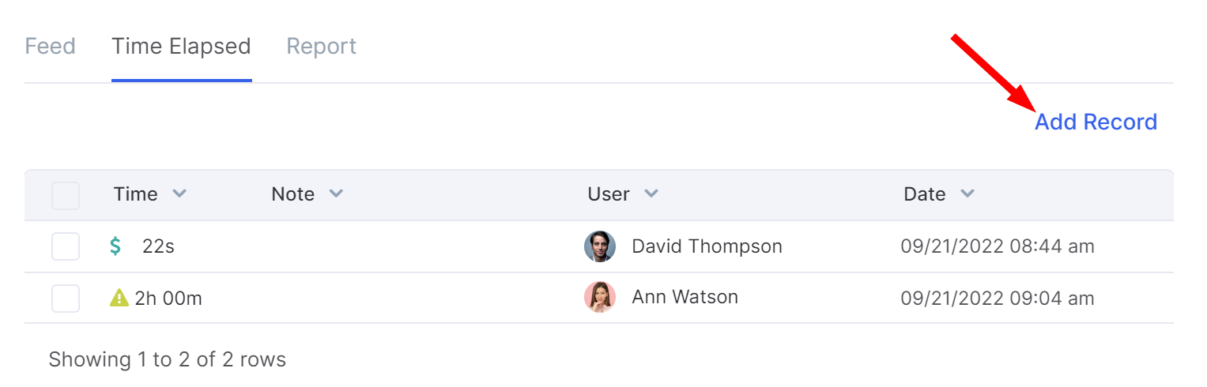Select the Time Elapsed tab

tap(181, 47)
